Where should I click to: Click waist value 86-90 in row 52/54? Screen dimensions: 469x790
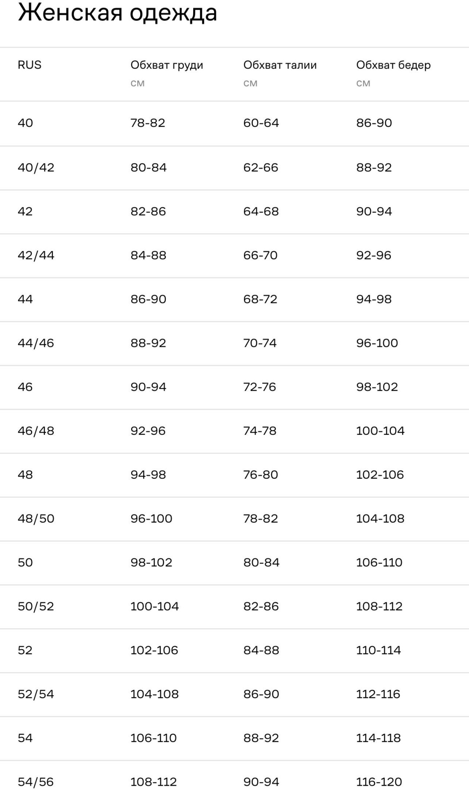point(261,694)
